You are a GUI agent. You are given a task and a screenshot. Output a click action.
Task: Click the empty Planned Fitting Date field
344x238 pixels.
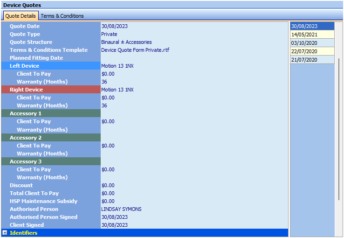194,58
